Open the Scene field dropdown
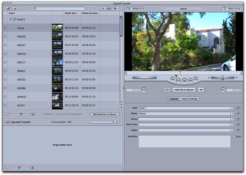 tap(232, 119)
